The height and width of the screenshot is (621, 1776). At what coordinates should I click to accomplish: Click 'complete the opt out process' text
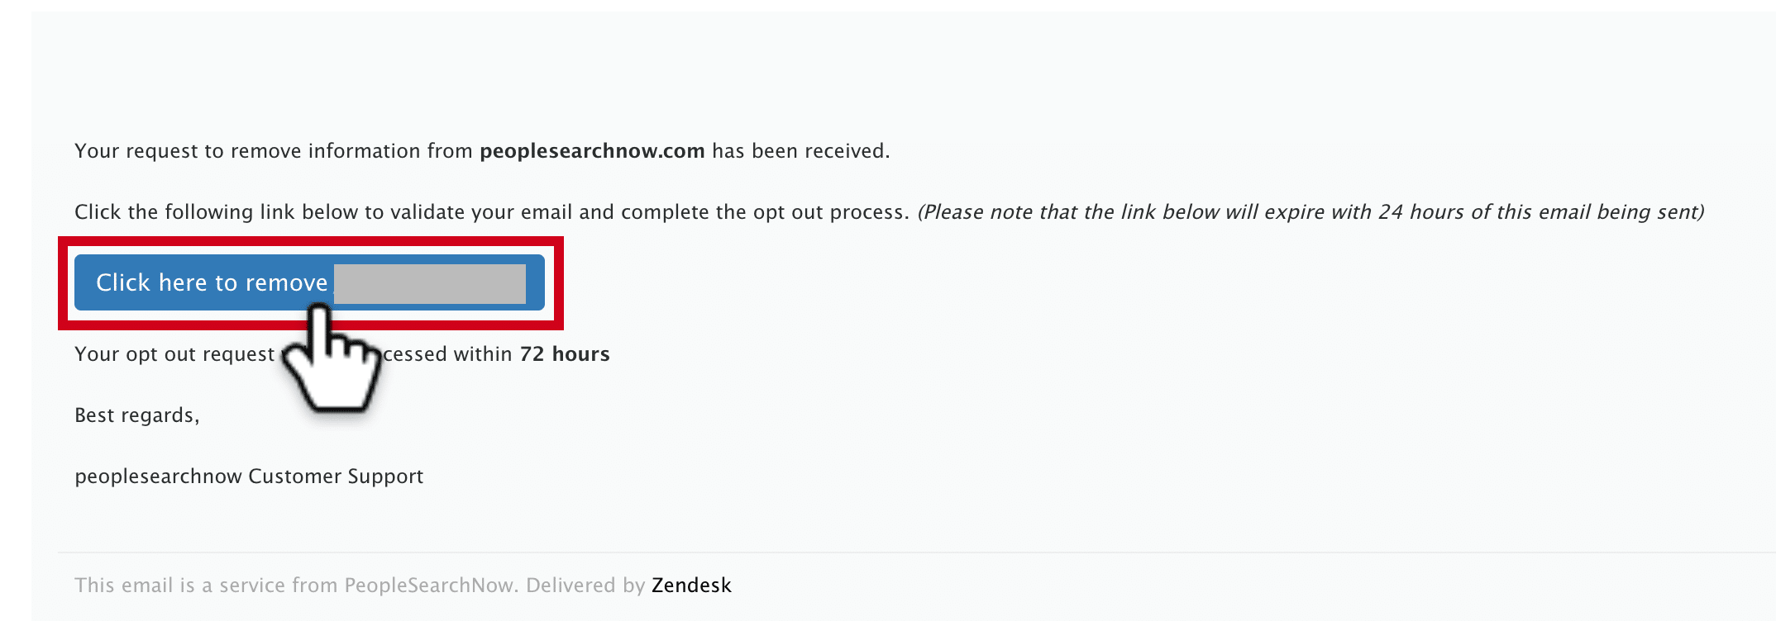(x=765, y=212)
